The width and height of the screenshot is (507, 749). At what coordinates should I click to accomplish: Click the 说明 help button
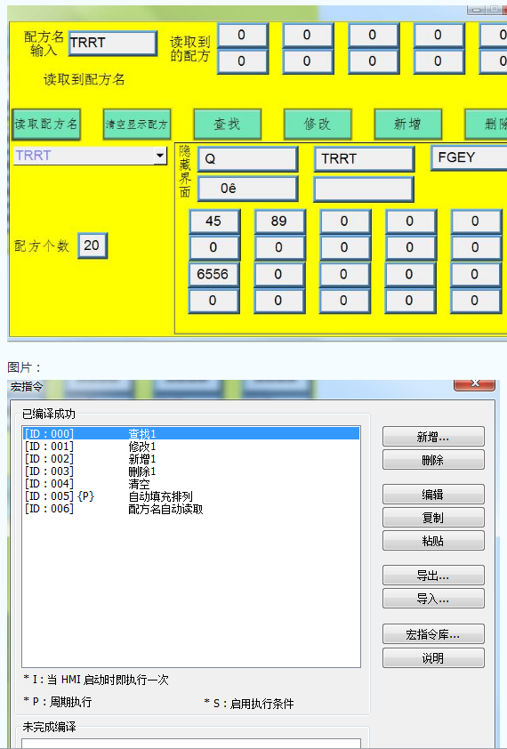433,657
